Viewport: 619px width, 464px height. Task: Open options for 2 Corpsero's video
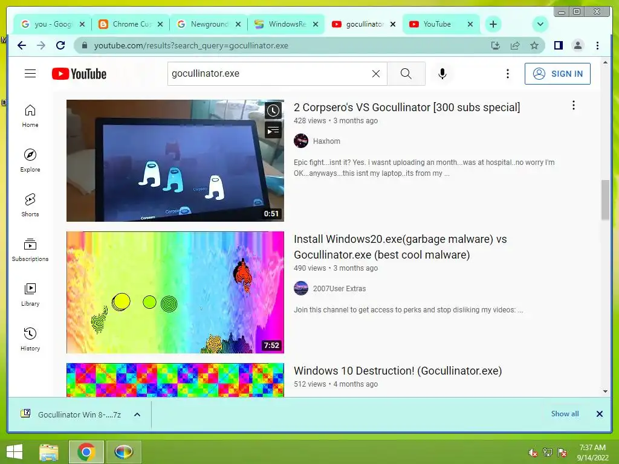pyautogui.click(x=573, y=105)
